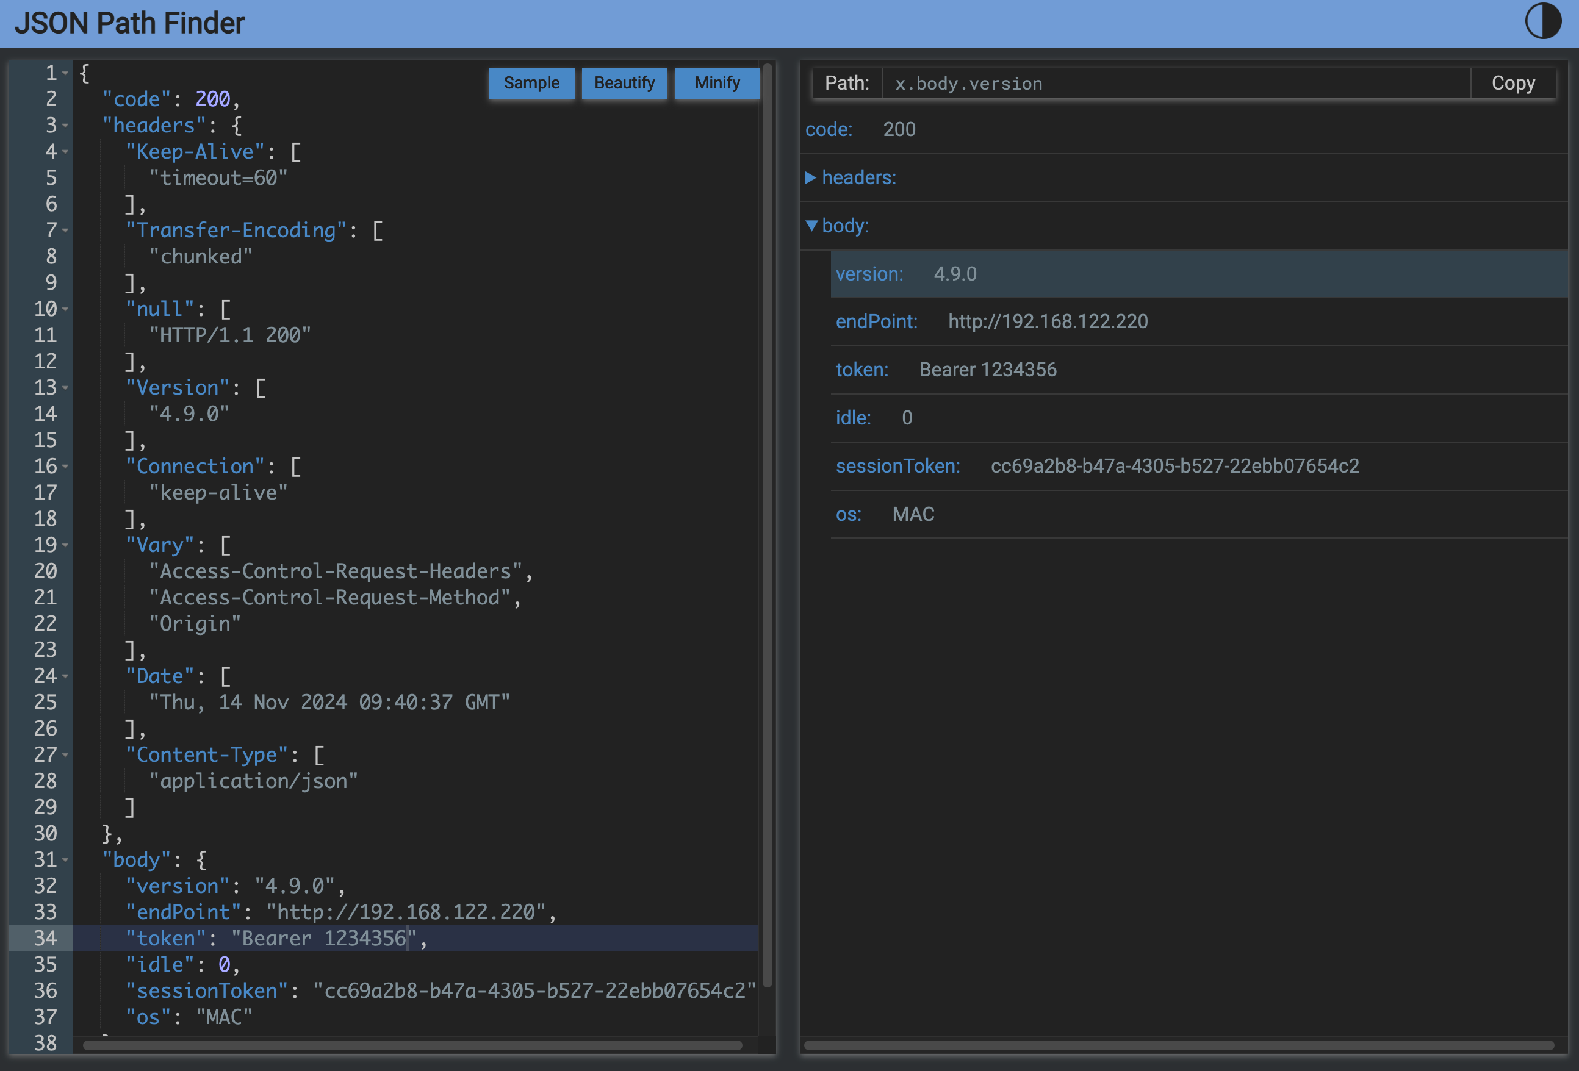Select the endPoint entry in tree
This screenshot has height=1071, width=1579.
coord(877,321)
